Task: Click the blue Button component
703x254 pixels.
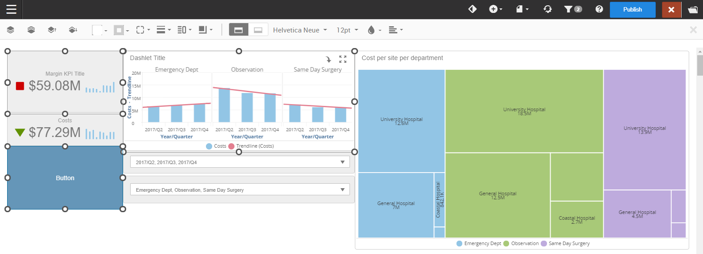Action: (x=65, y=178)
